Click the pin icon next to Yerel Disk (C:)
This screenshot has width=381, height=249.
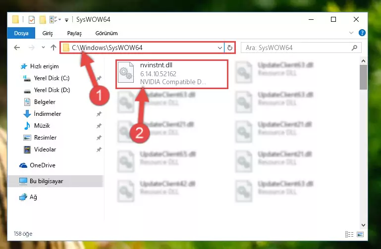99,78
